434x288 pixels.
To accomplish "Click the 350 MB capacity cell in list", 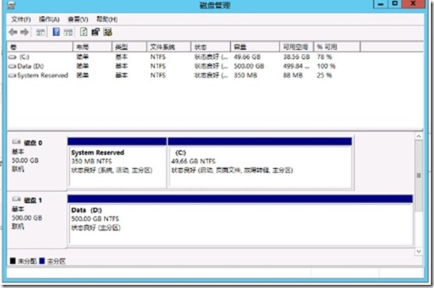I will 245,76.
